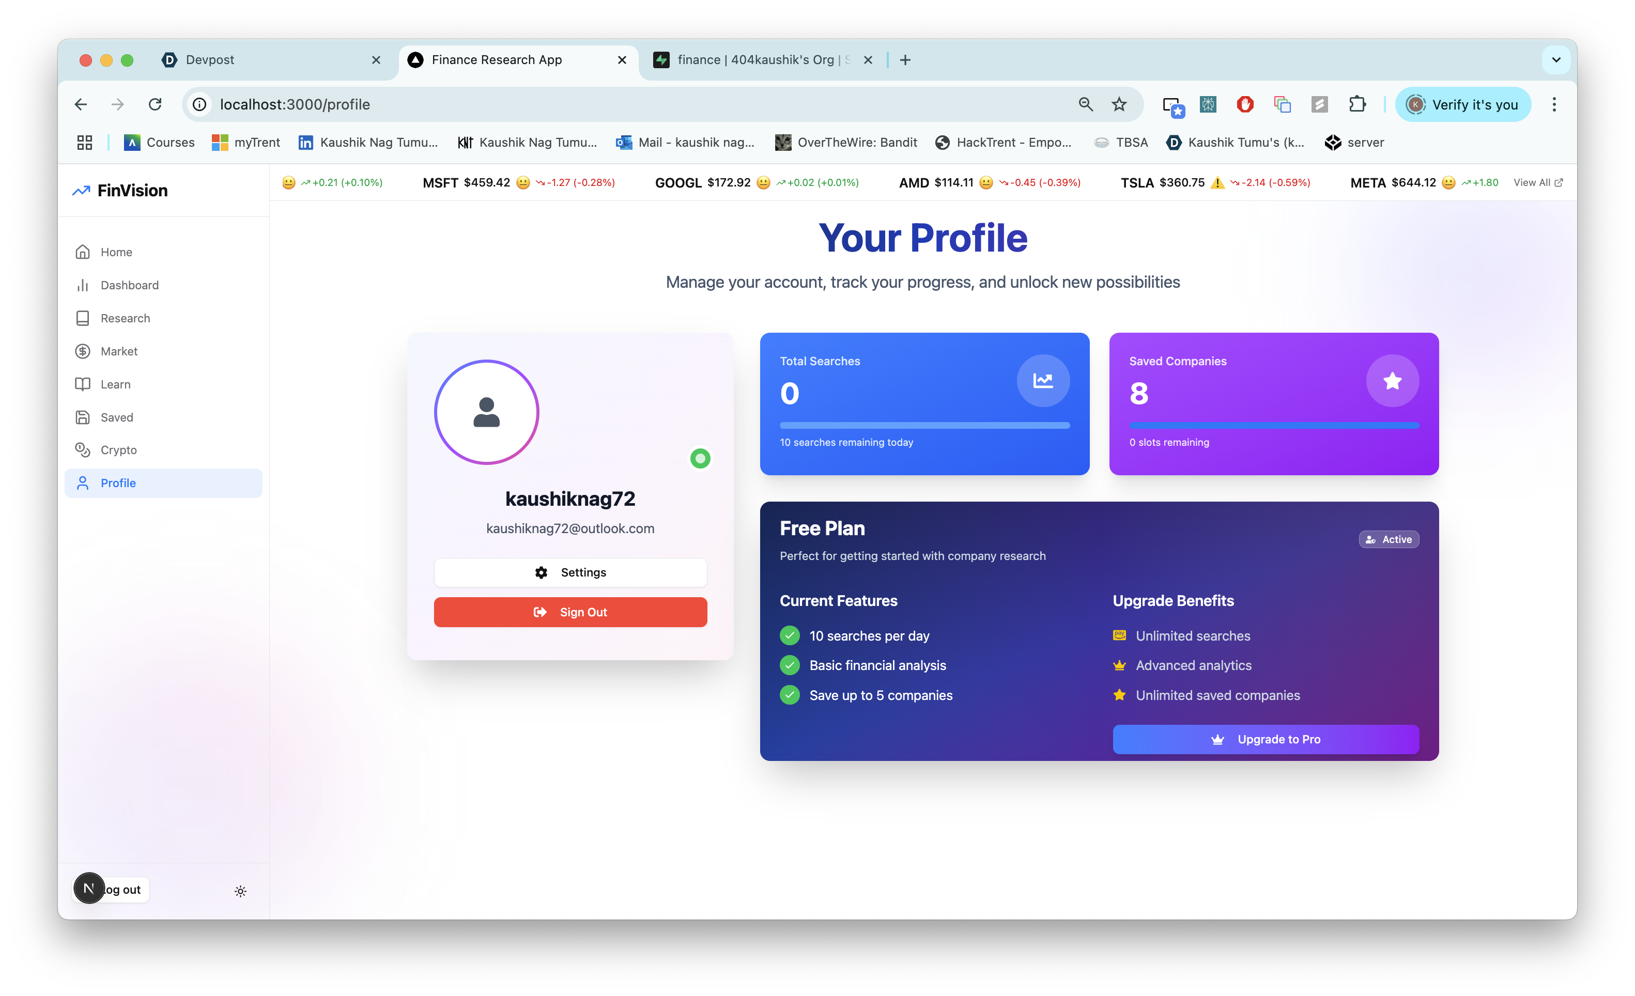Click the green online status indicator
The height and width of the screenshot is (996, 1635).
pos(700,459)
